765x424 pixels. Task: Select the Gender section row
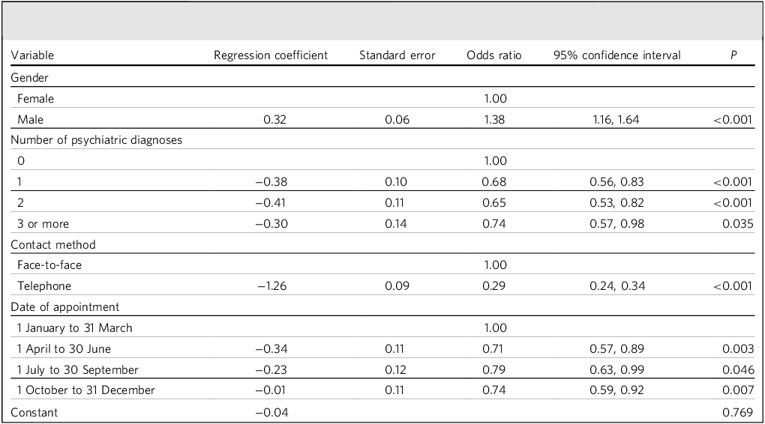pyautogui.click(x=382, y=77)
